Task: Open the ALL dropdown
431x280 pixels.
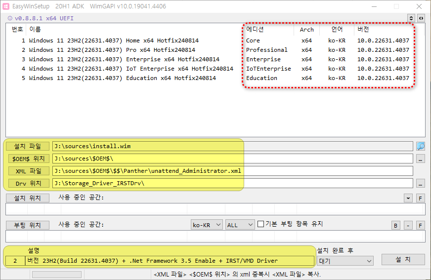Action: pyautogui.click(x=240, y=225)
